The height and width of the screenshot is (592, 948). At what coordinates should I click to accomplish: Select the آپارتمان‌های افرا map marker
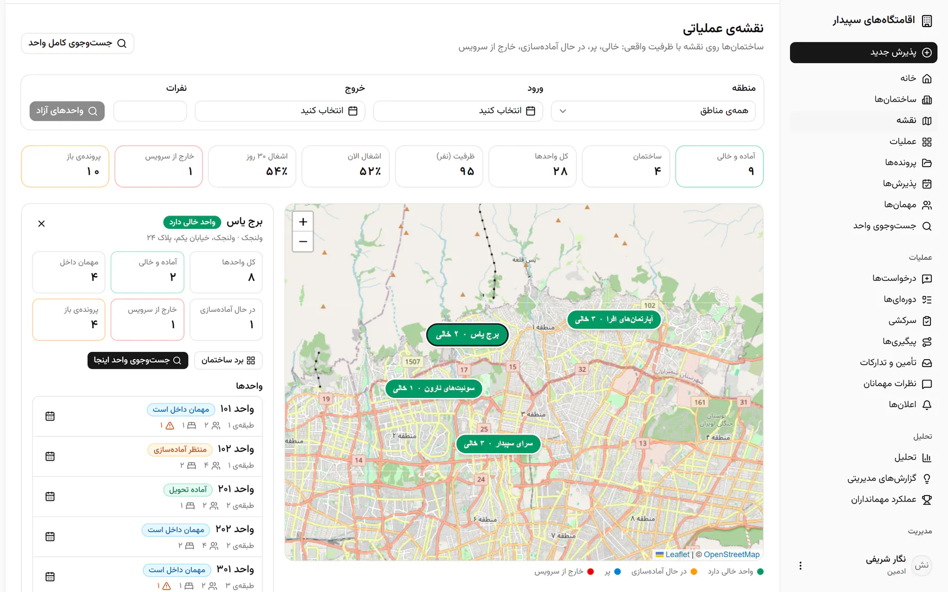(x=614, y=319)
